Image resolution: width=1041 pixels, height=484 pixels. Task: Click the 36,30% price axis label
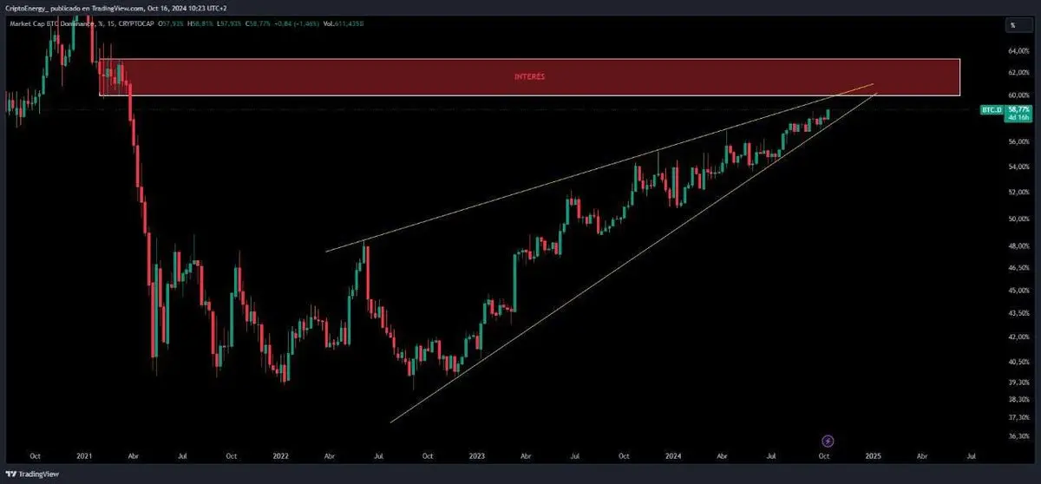tap(1018, 435)
